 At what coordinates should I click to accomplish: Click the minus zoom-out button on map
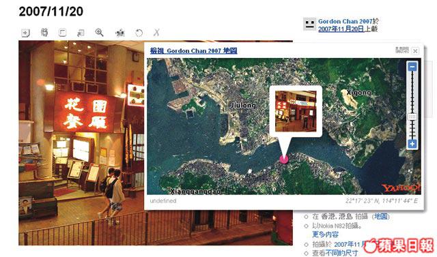[x=412, y=67]
